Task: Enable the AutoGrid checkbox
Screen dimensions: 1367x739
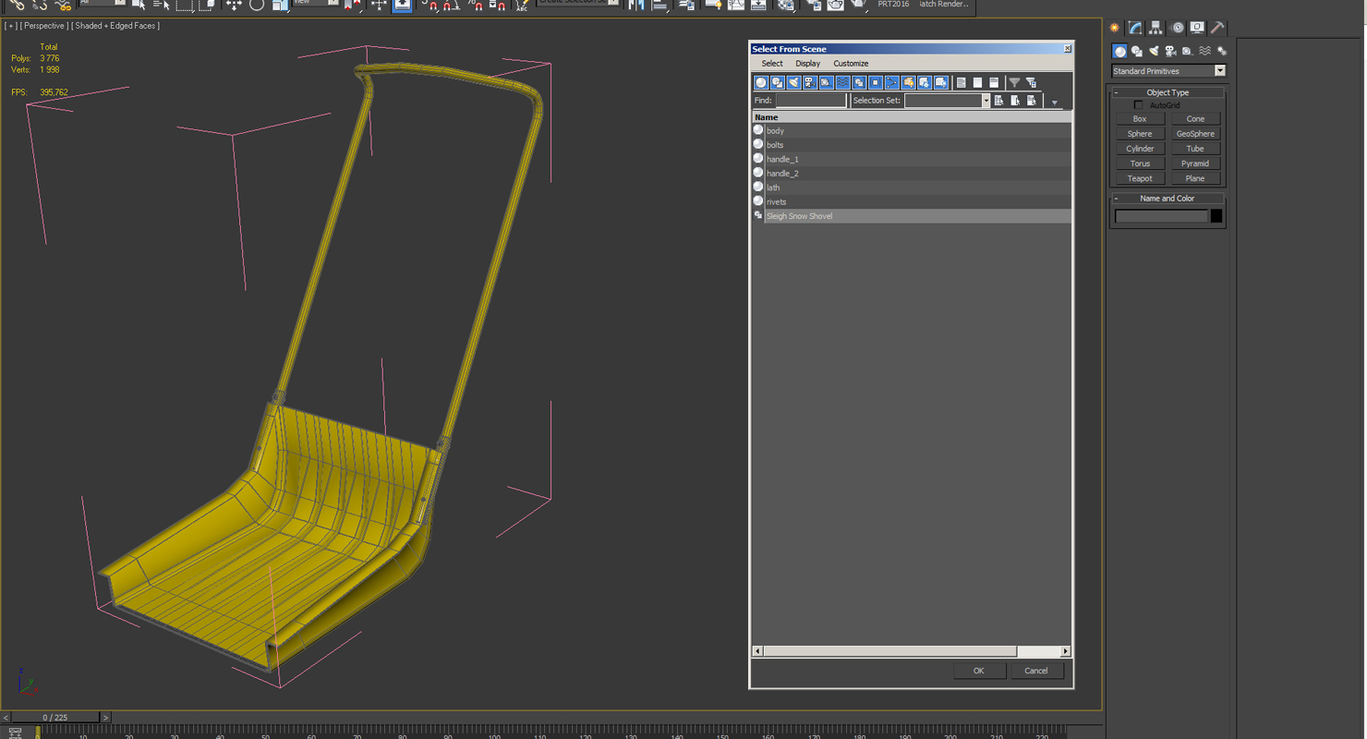Action: pyautogui.click(x=1138, y=105)
